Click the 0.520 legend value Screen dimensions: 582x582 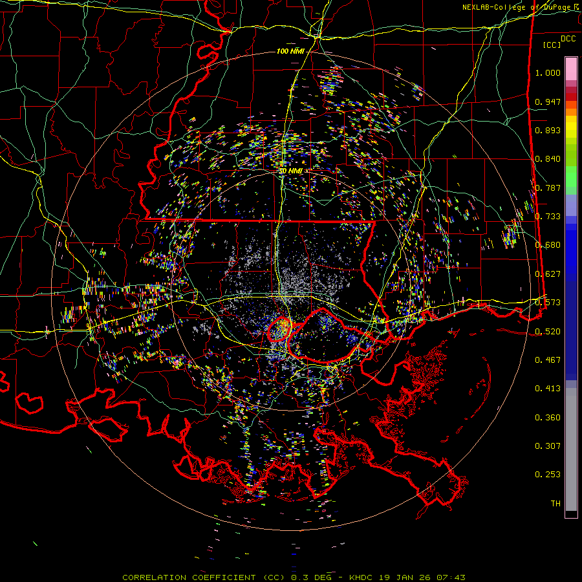point(548,332)
